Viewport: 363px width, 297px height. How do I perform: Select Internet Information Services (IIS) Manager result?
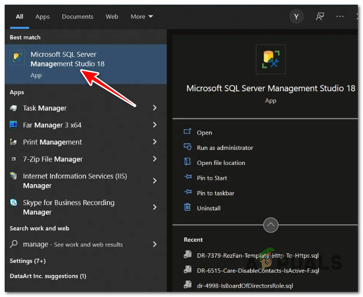pos(86,181)
